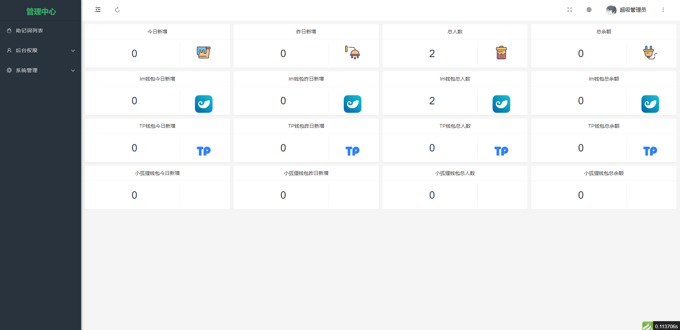Click the trash bin icon in 总人数 card

[x=501, y=53]
